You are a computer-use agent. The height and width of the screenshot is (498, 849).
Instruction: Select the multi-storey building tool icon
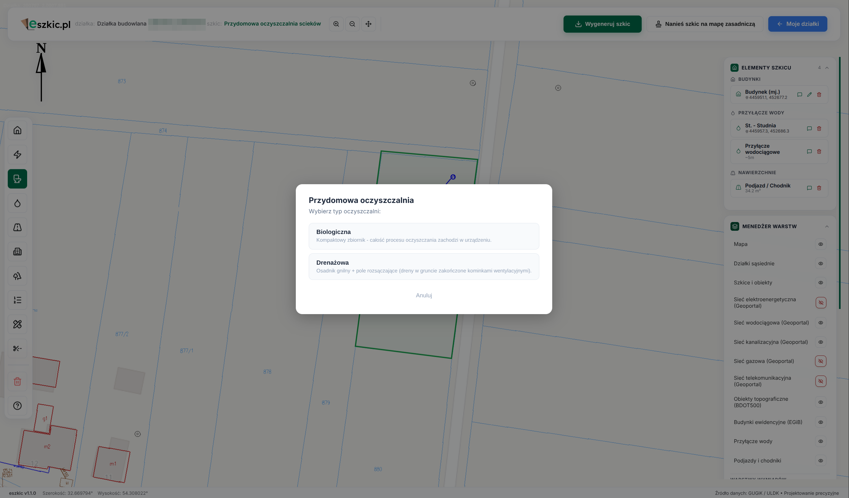pos(17,251)
